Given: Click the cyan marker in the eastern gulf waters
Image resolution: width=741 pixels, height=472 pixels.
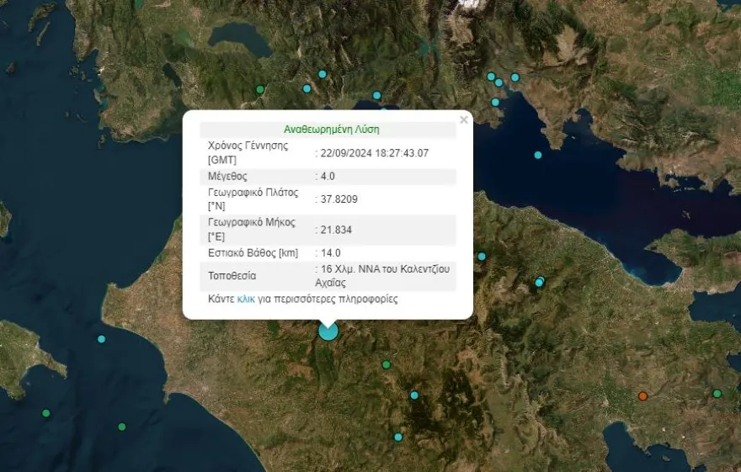Looking at the screenshot, I should coord(538,155).
